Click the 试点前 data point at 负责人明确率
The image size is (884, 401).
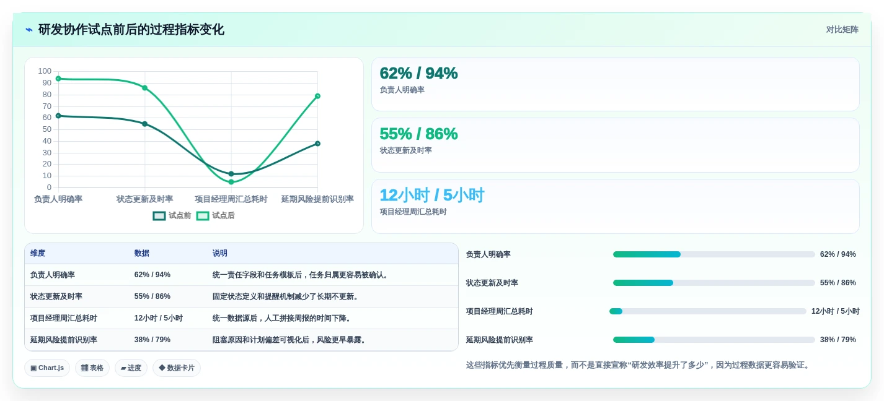58,116
